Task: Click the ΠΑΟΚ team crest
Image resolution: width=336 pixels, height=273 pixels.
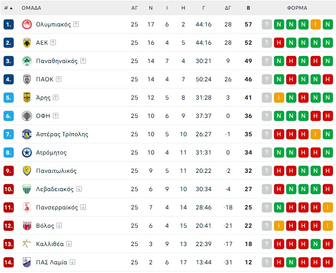Action: click(x=26, y=79)
